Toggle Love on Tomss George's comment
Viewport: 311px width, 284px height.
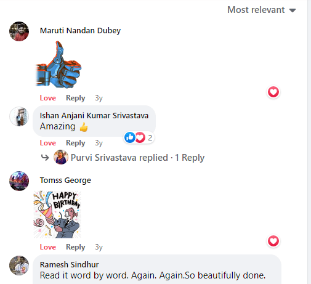point(48,247)
